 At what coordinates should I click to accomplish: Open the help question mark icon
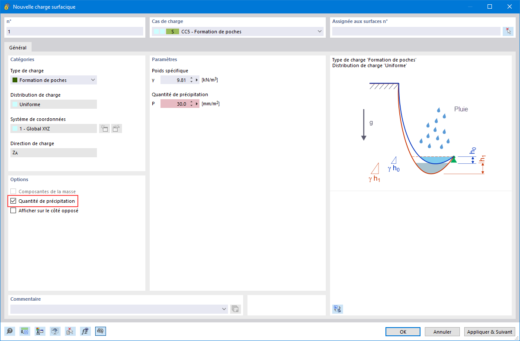tap(10, 331)
